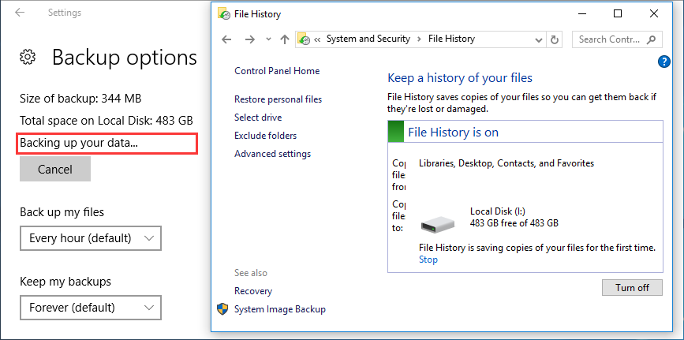The width and height of the screenshot is (684, 340).
Task: Click the 'Backing up your data...' status text
Action: coord(79,143)
